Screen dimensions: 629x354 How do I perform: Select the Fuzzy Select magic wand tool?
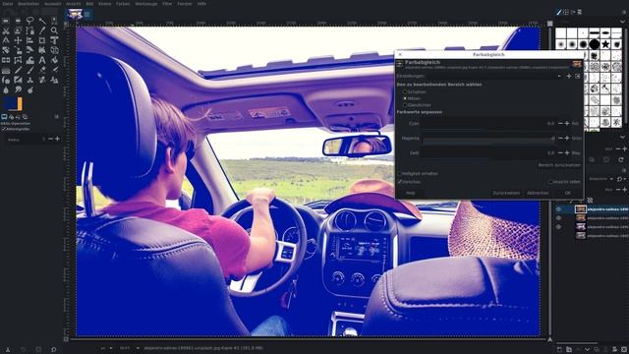[42, 21]
